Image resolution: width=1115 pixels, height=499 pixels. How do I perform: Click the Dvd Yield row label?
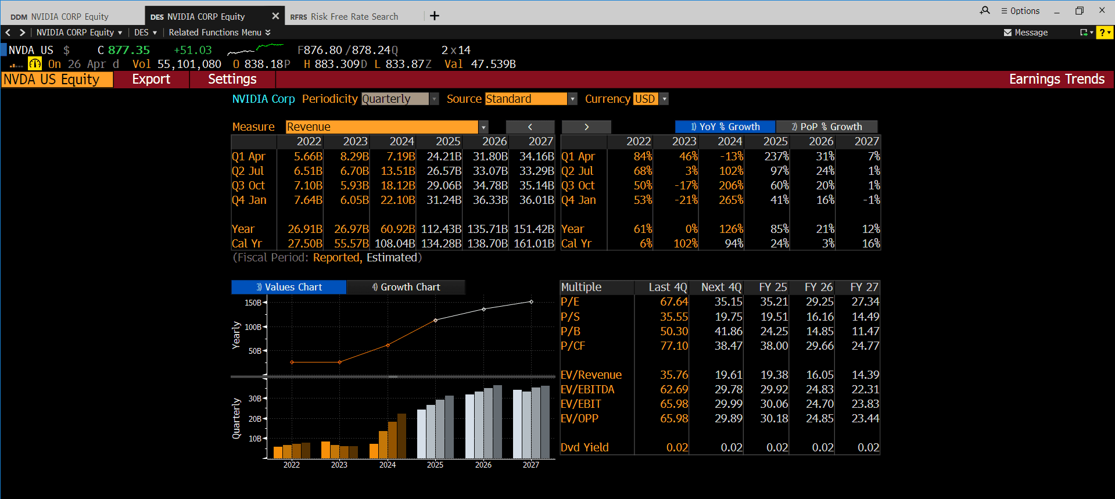coord(585,447)
